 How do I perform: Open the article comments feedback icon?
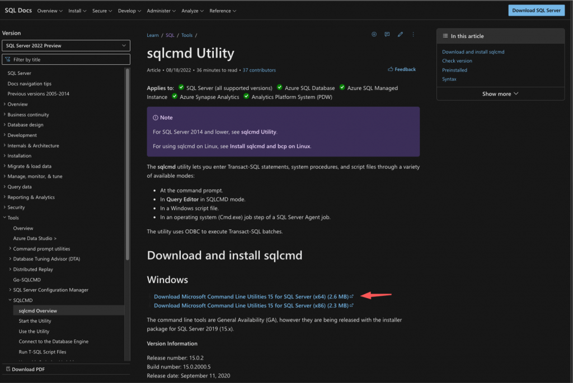[x=387, y=34]
